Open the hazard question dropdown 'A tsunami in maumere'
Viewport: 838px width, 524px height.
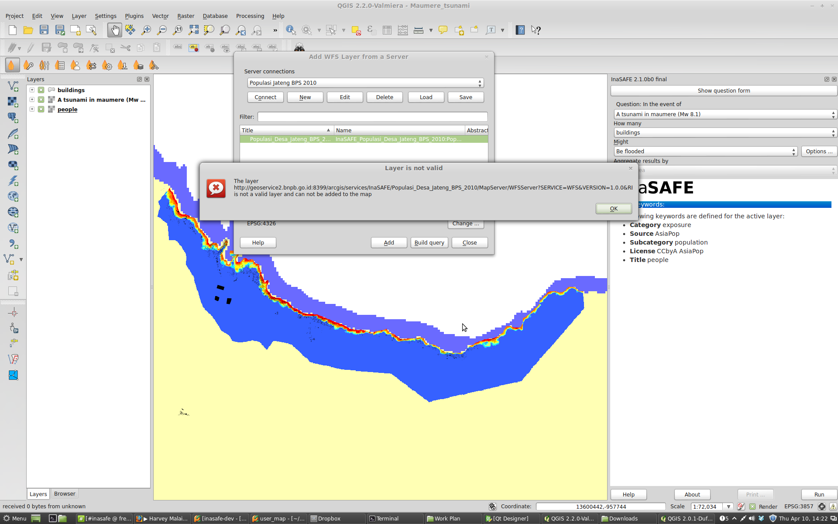click(x=725, y=114)
